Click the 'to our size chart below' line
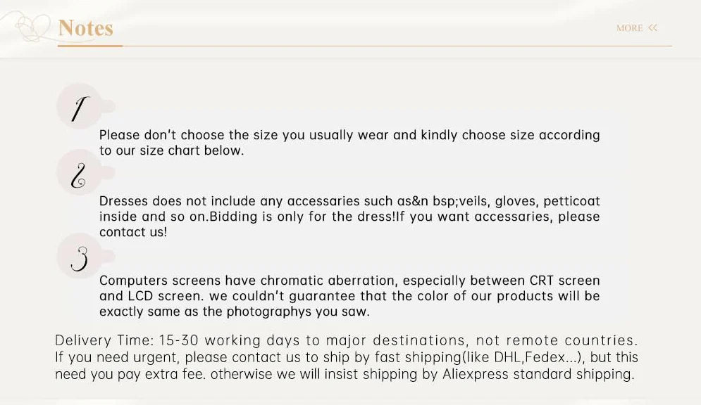The height and width of the screenshot is (405, 701). (x=172, y=150)
